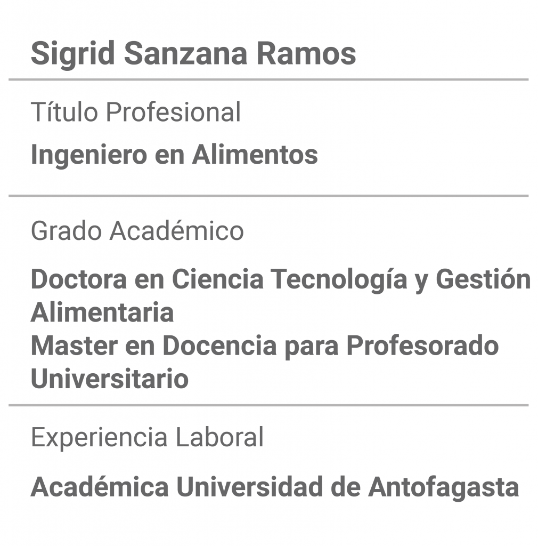The image size is (538, 546).
Task: Click the word Profesional
Action: [173, 112]
